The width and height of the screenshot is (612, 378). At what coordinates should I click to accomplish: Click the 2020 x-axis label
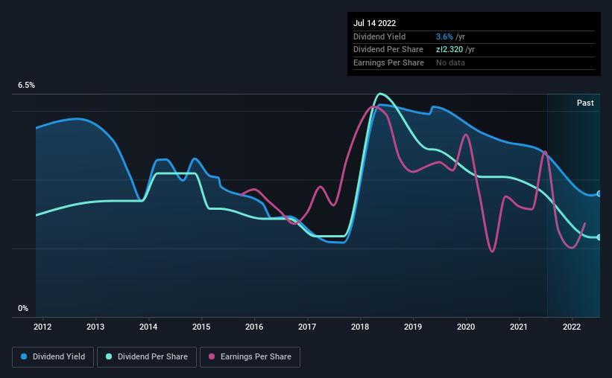tap(466, 327)
